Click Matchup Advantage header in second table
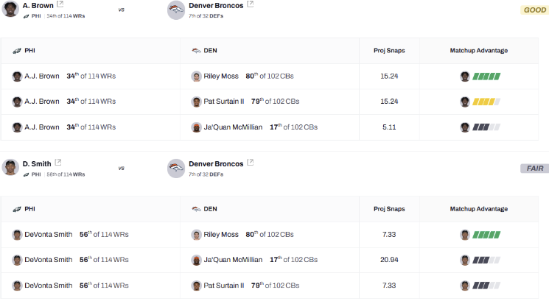The height and width of the screenshot is (301, 549). [x=478, y=209]
